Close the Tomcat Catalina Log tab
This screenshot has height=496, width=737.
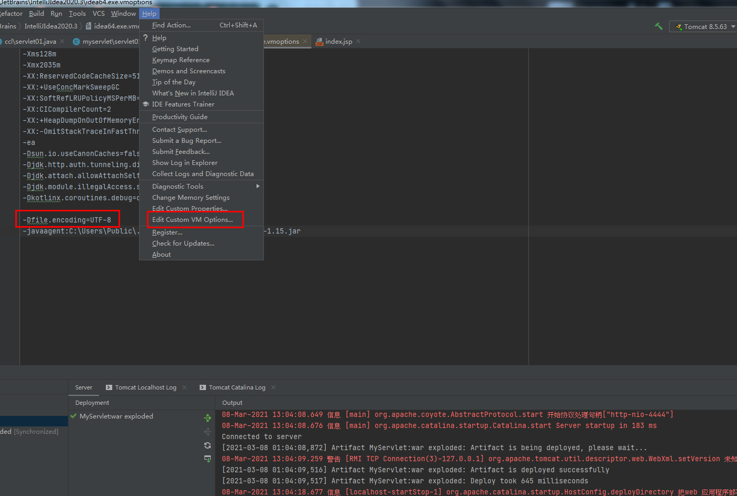(273, 387)
